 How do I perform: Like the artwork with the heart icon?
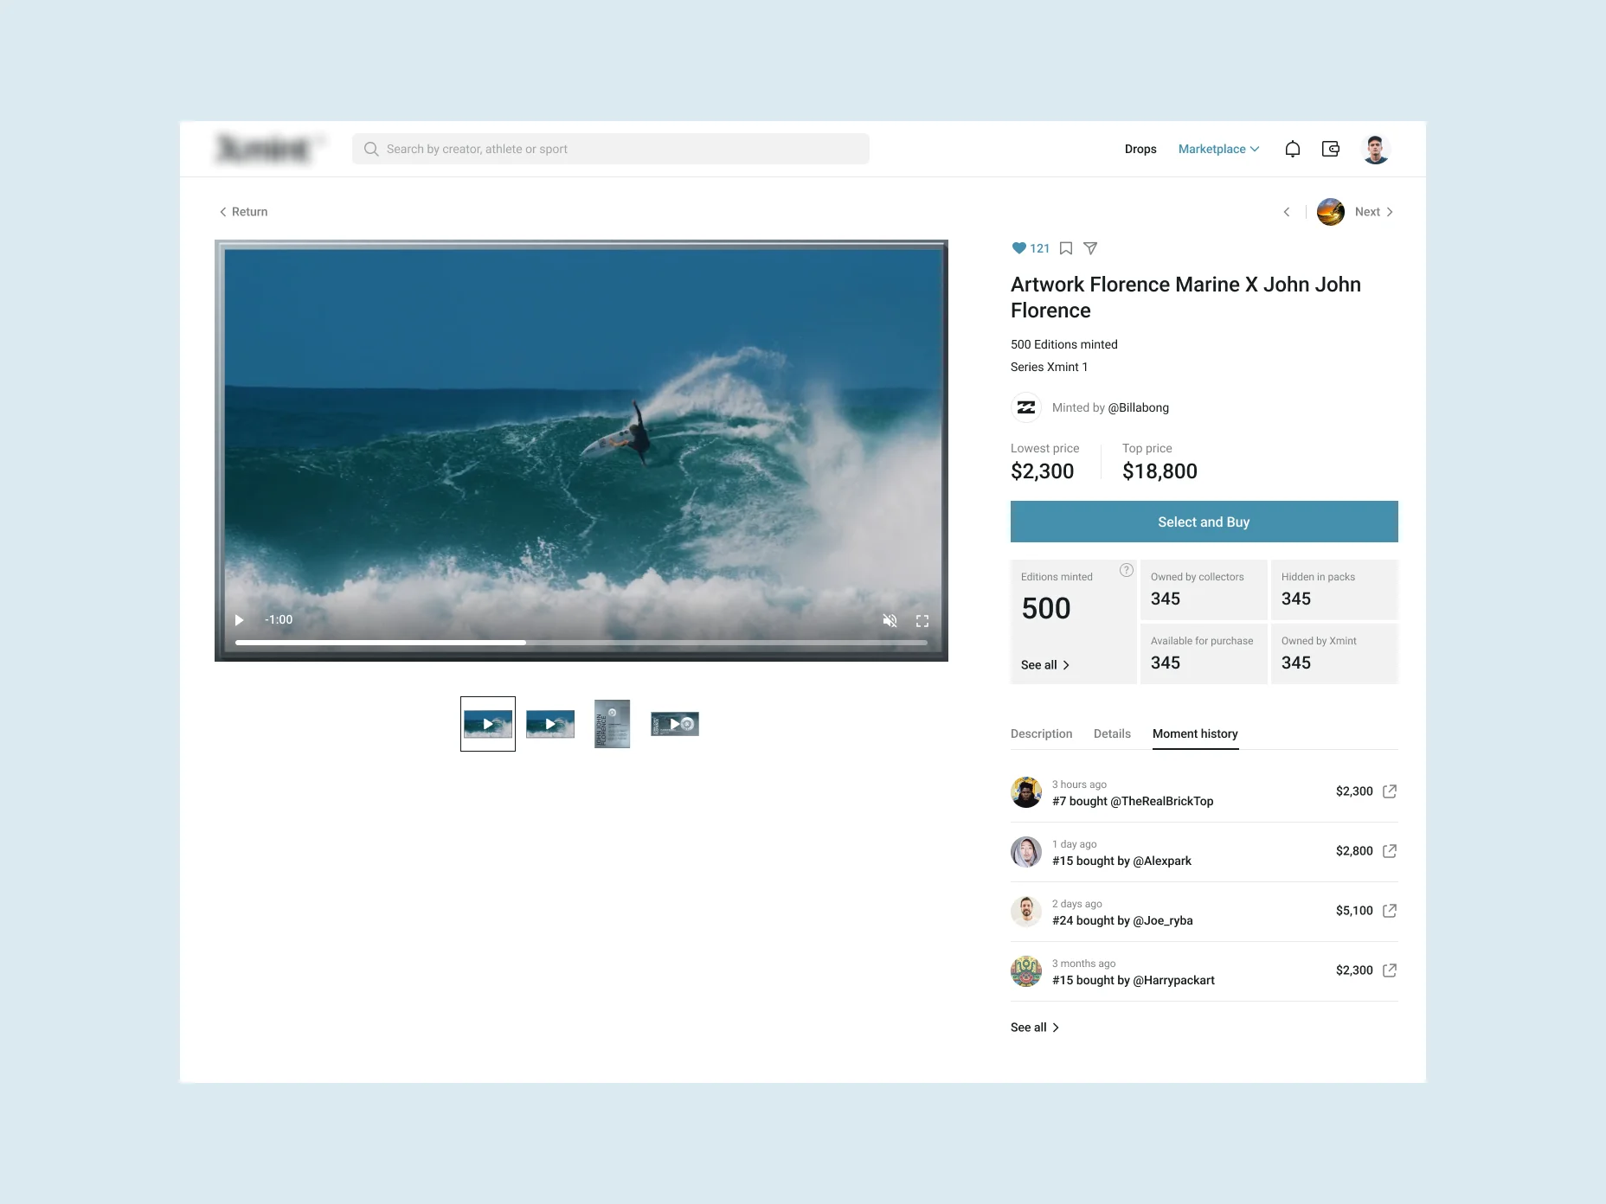pyautogui.click(x=1018, y=248)
